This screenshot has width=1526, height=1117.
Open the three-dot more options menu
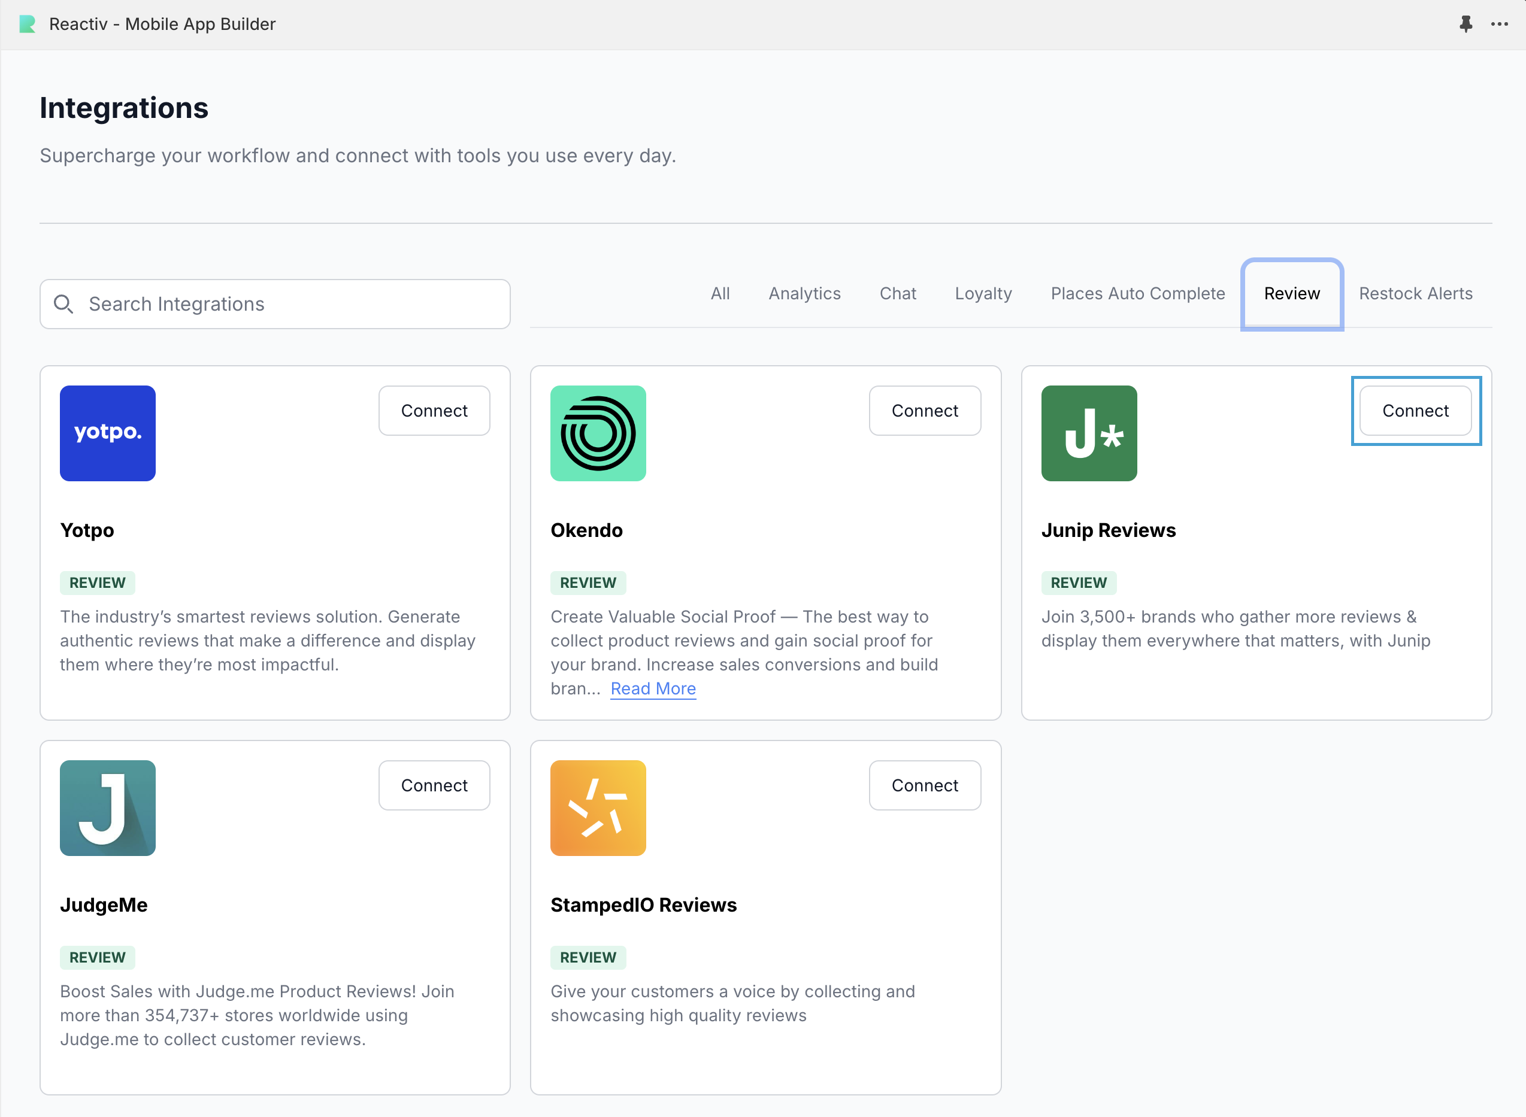tap(1499, 25)
